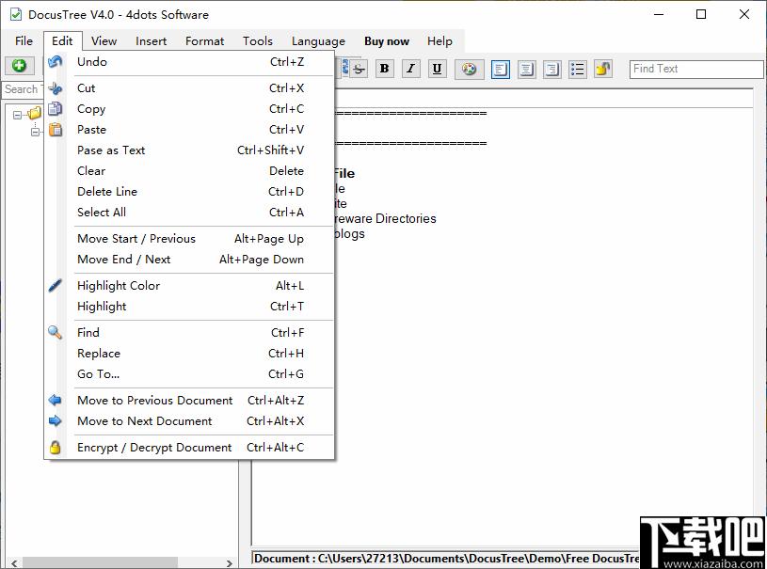Choose Highlight Color entry
The width and height of the screenshot is (767, 569).
click(x=189, y=286)
